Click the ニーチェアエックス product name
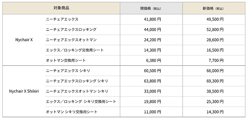 tap(62, 19)
